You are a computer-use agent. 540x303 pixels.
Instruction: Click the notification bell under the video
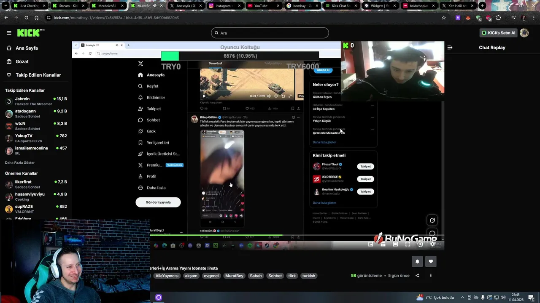click(417, 261)
